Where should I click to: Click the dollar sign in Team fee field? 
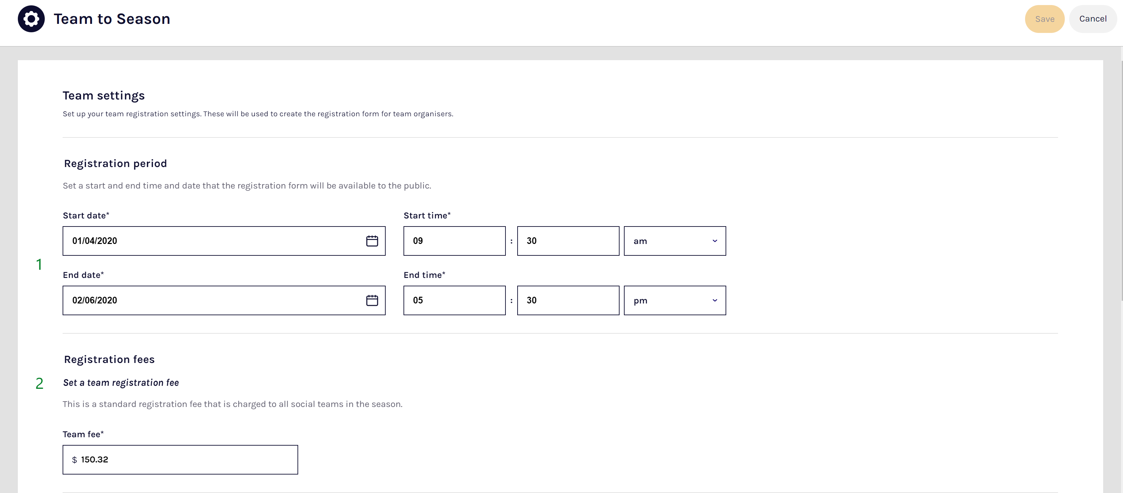75,460
